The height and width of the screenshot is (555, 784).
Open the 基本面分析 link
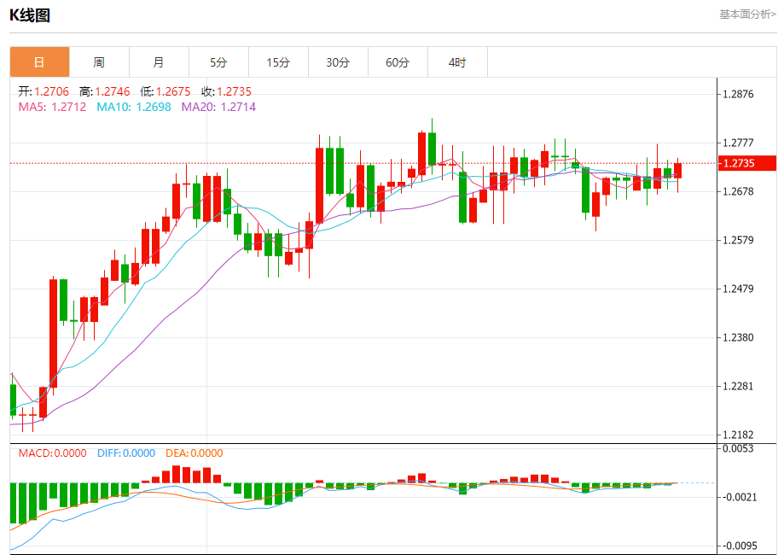[747, 15]
